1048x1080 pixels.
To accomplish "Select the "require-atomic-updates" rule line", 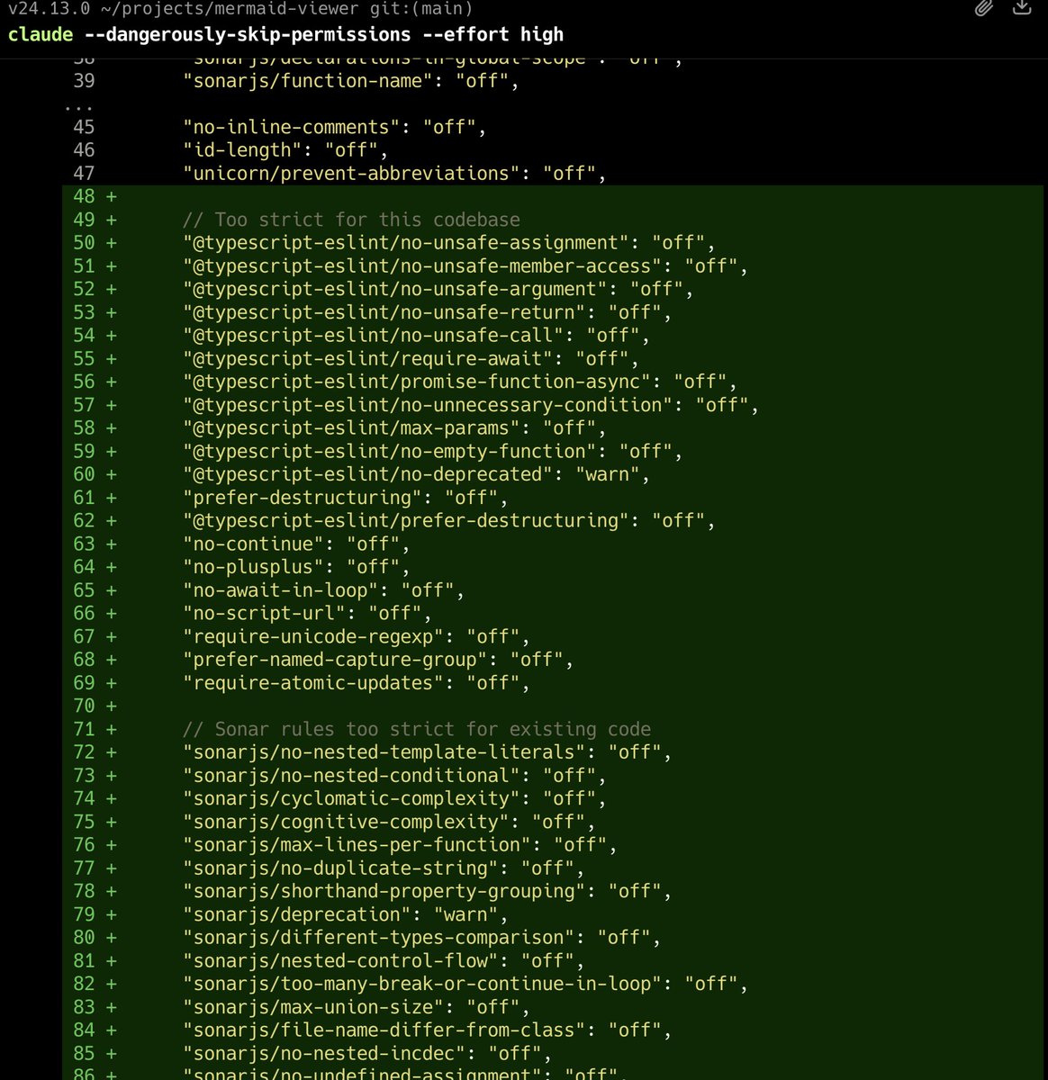I will pyautogui.click(x=357, y=684).
